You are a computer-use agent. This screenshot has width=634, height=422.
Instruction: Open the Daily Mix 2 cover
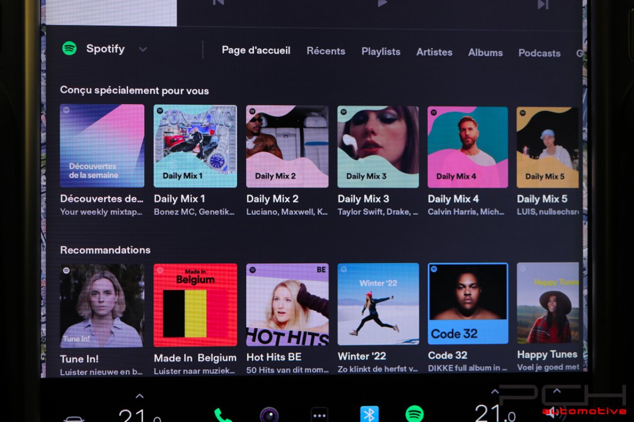click(x=287, y=147)
